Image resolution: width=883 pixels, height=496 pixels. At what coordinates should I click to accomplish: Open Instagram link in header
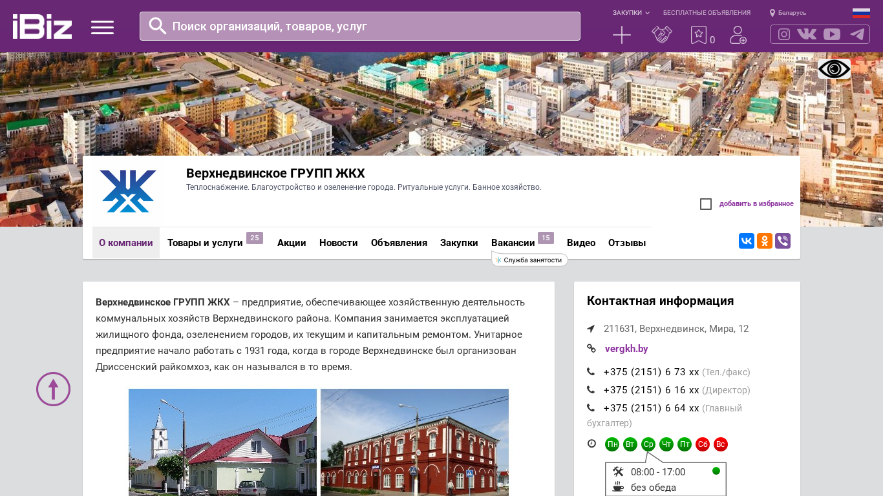pyautogui.click(x=783, y=34)
